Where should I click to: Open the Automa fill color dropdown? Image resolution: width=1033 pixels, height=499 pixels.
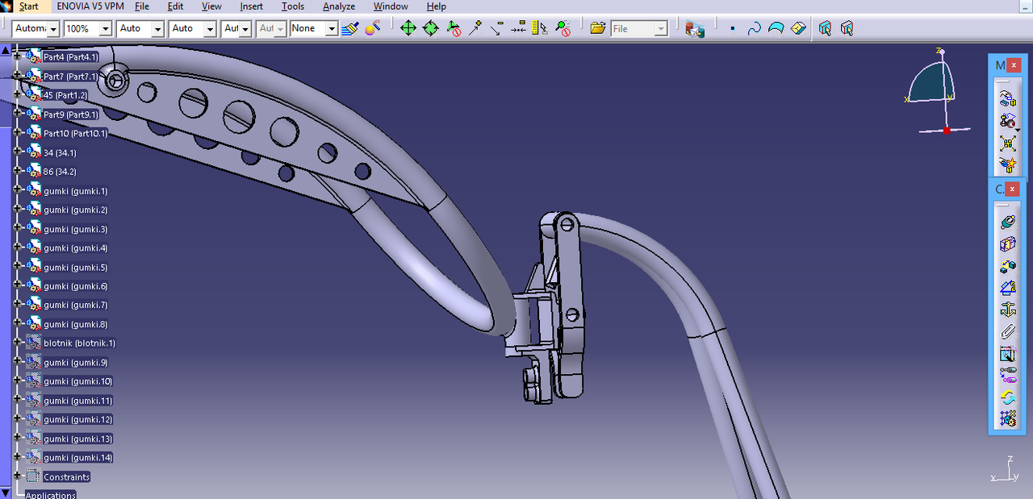pos(53,28)
